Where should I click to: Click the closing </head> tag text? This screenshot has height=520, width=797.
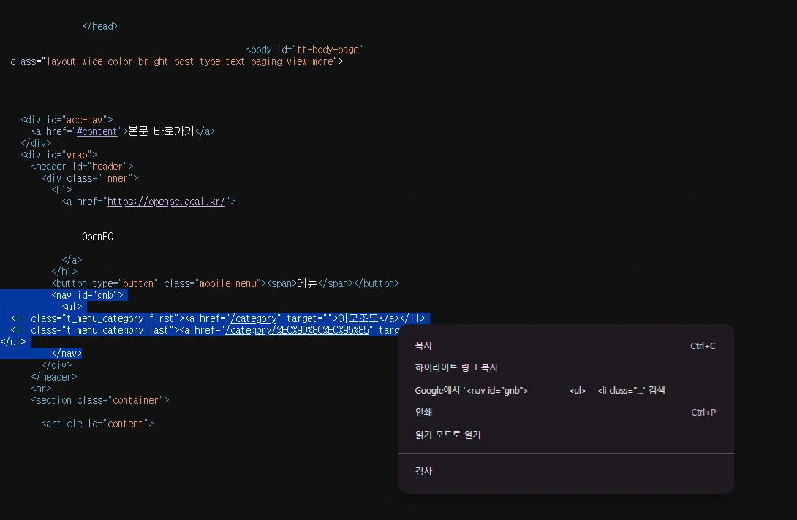click(x=100, y=26)
